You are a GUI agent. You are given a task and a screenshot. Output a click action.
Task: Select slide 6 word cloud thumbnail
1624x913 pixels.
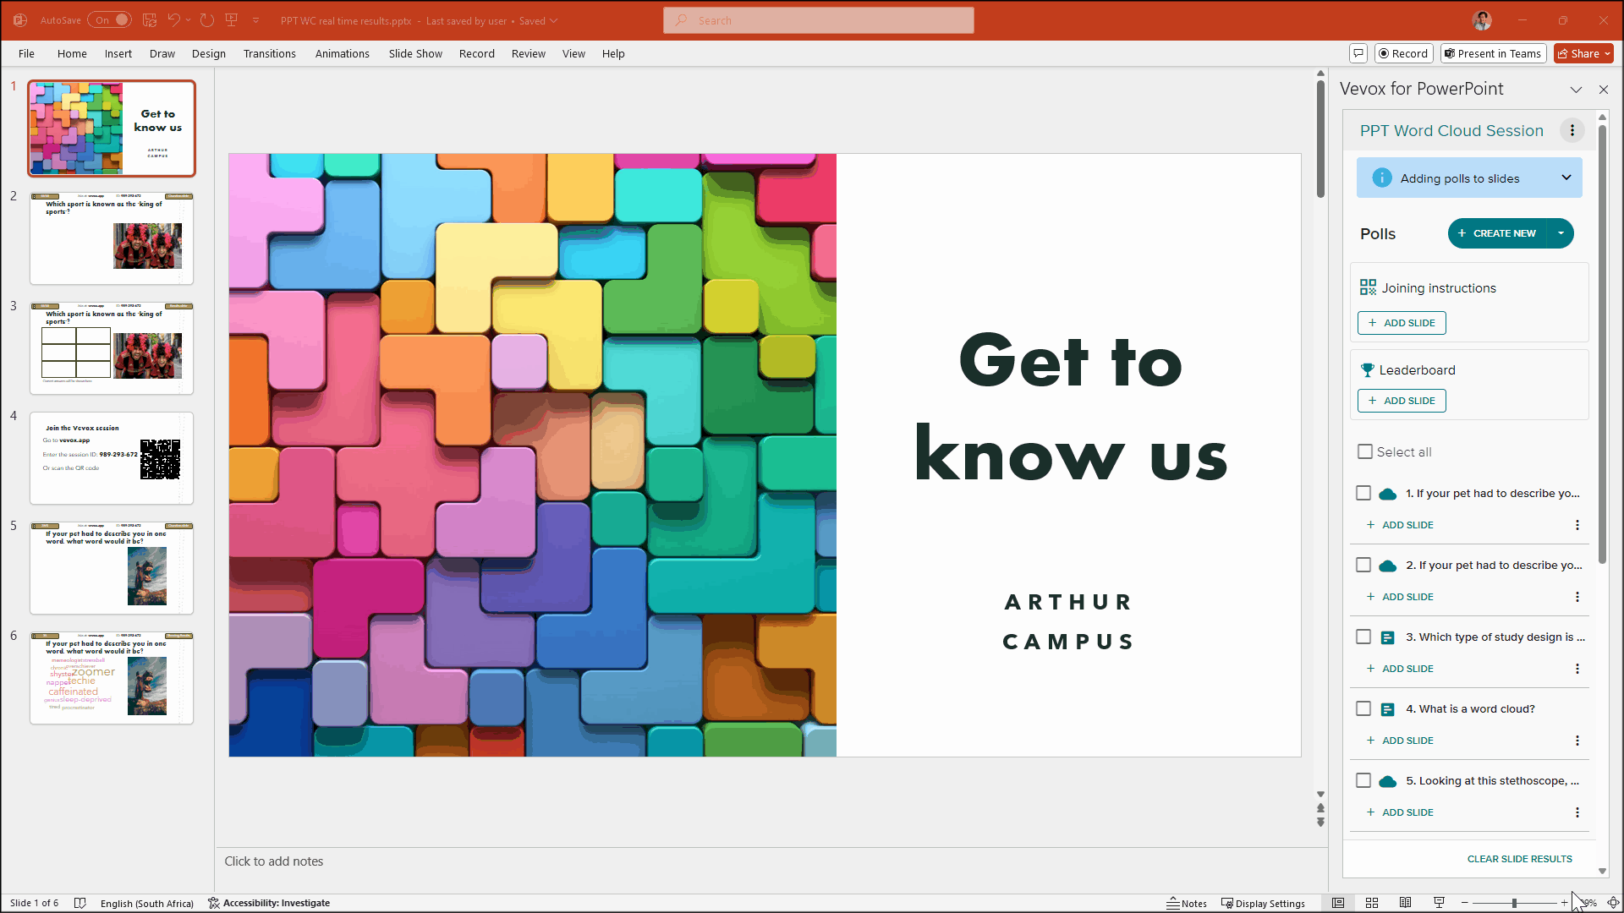point(112,678)
